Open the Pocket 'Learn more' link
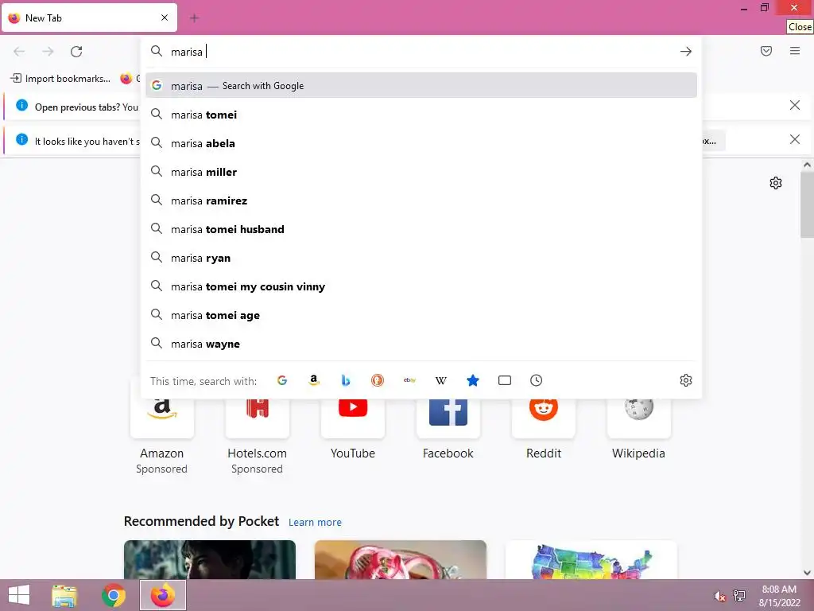 pos(315,522)
